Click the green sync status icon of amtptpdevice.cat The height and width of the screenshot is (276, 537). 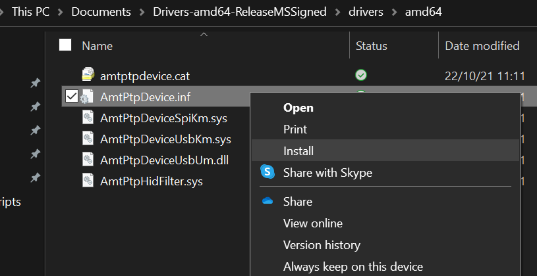(361, 75)
